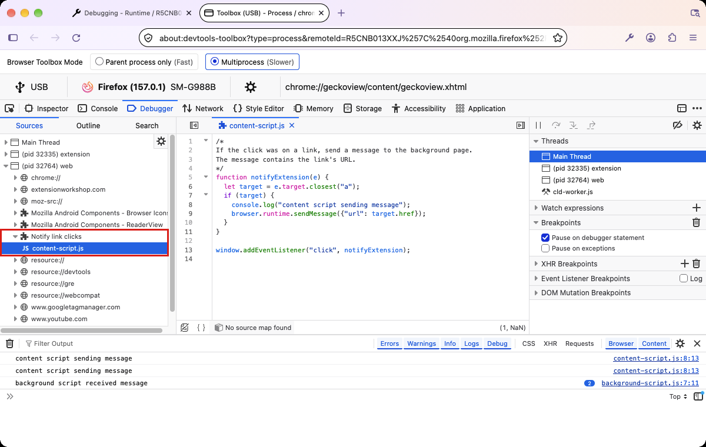Viewport: 706px width, 447px height.
Task: Open the Style Editor tab
Action: [x=258, y=108]
